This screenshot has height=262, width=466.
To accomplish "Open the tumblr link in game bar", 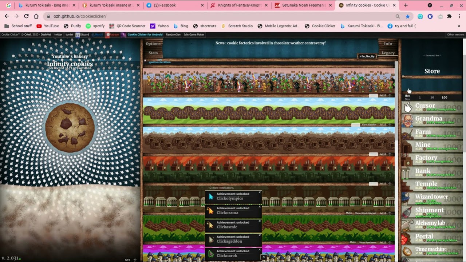I will pyautogui.click(x=70, y=35).
